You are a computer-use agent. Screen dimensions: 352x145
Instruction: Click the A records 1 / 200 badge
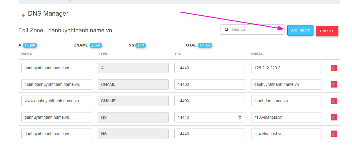(30, 45)
